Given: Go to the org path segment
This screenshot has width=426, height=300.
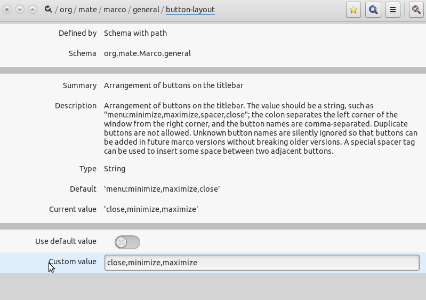Looking at the screenshot, I should (x=66, y=10).
